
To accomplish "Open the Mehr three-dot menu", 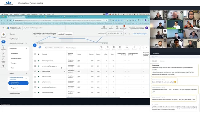I will (x=140, y=47).
